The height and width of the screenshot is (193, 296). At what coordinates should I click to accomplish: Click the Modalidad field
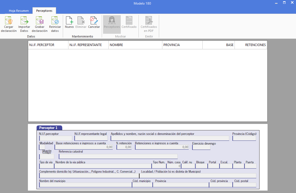[42, 147]
